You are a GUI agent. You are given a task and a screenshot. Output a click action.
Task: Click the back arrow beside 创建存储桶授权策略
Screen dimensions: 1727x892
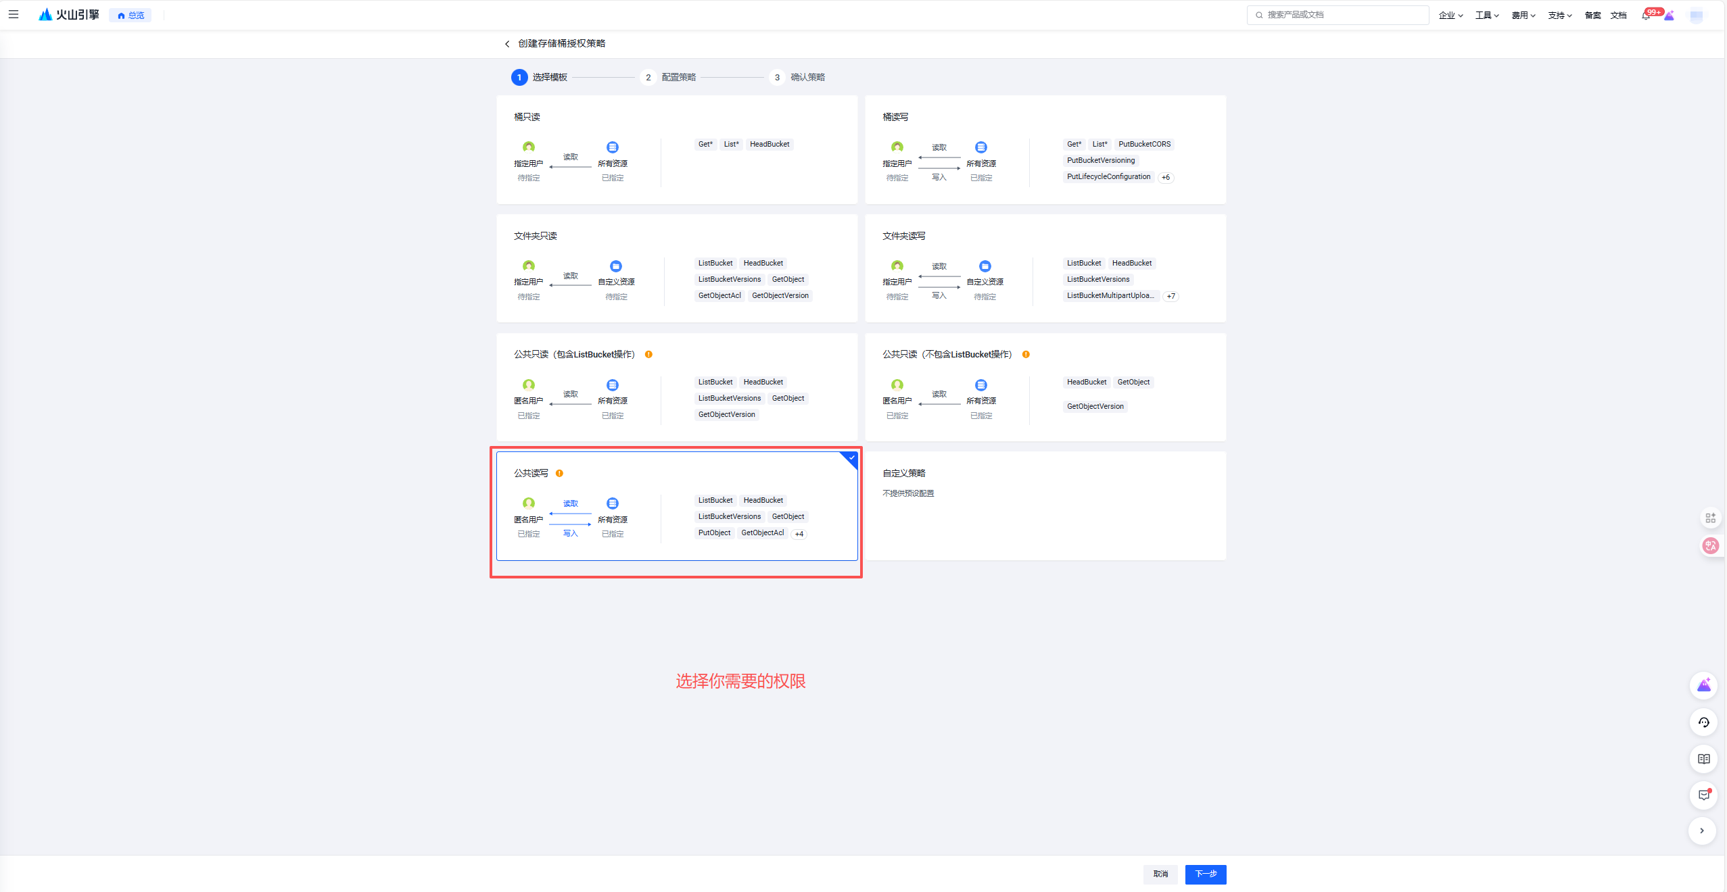(x=507, y=44)
